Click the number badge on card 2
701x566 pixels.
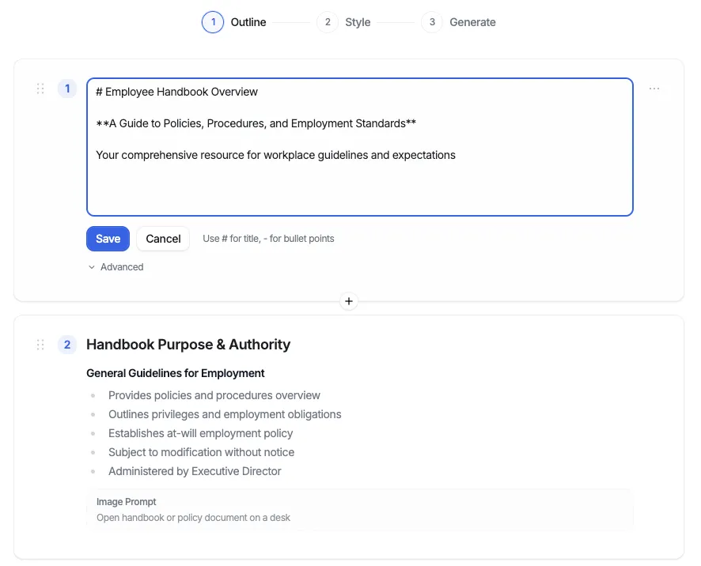tap(67, 344)
